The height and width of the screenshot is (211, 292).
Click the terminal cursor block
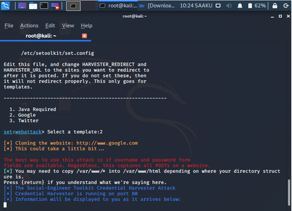coord(5,205)
